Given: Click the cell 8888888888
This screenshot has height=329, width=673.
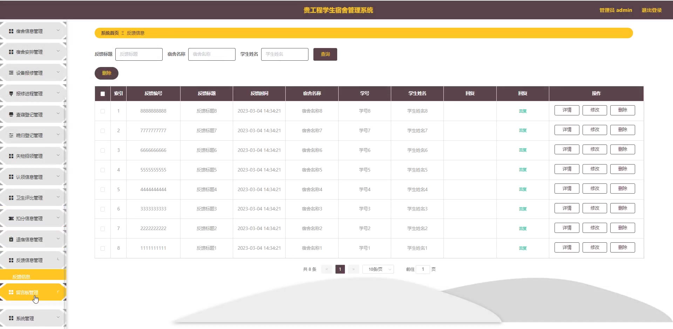Looking at the screenshot, I should (x=153, y=111).
